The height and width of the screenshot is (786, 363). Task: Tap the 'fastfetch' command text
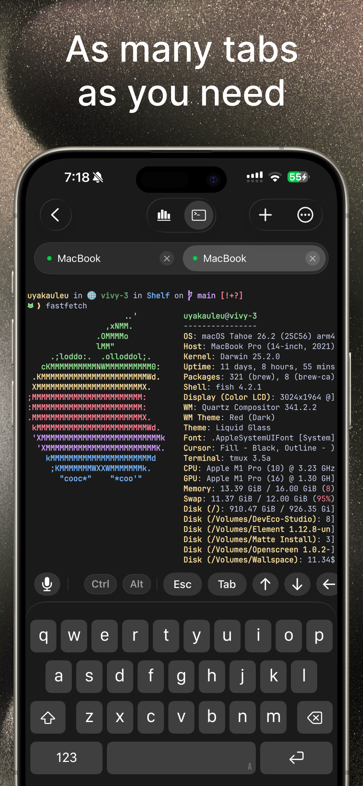pos(66,306)
